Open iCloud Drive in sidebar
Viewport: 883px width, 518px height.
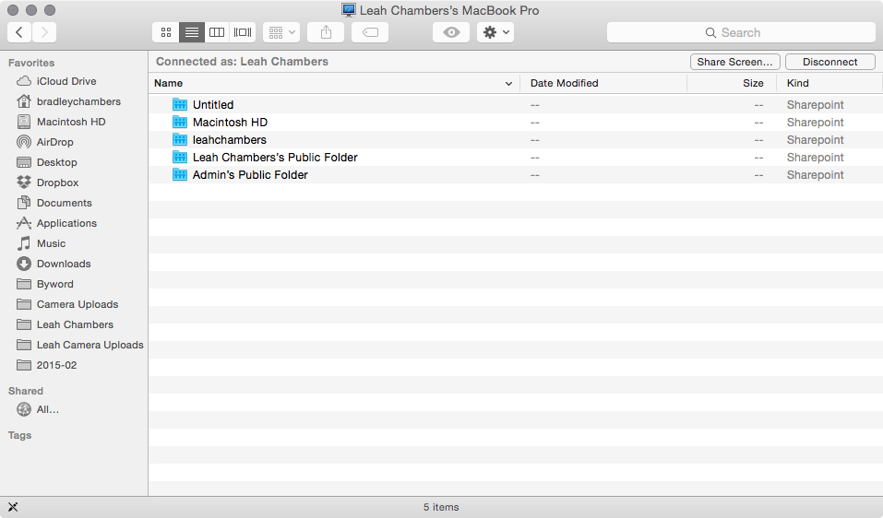coord(66,81)
